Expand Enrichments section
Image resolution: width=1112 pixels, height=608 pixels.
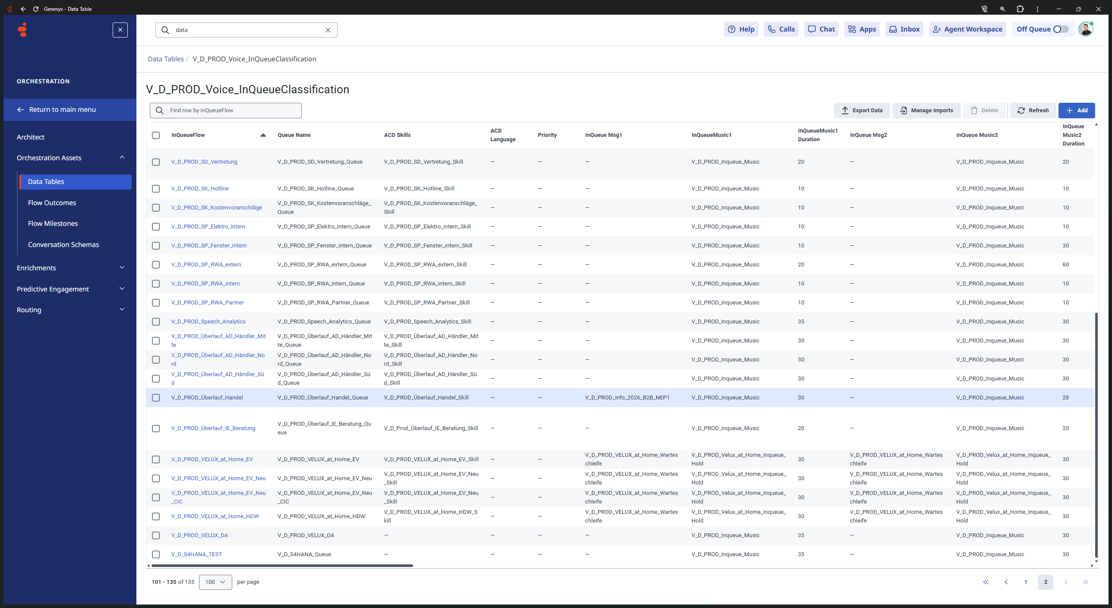[x=122, y=268]
